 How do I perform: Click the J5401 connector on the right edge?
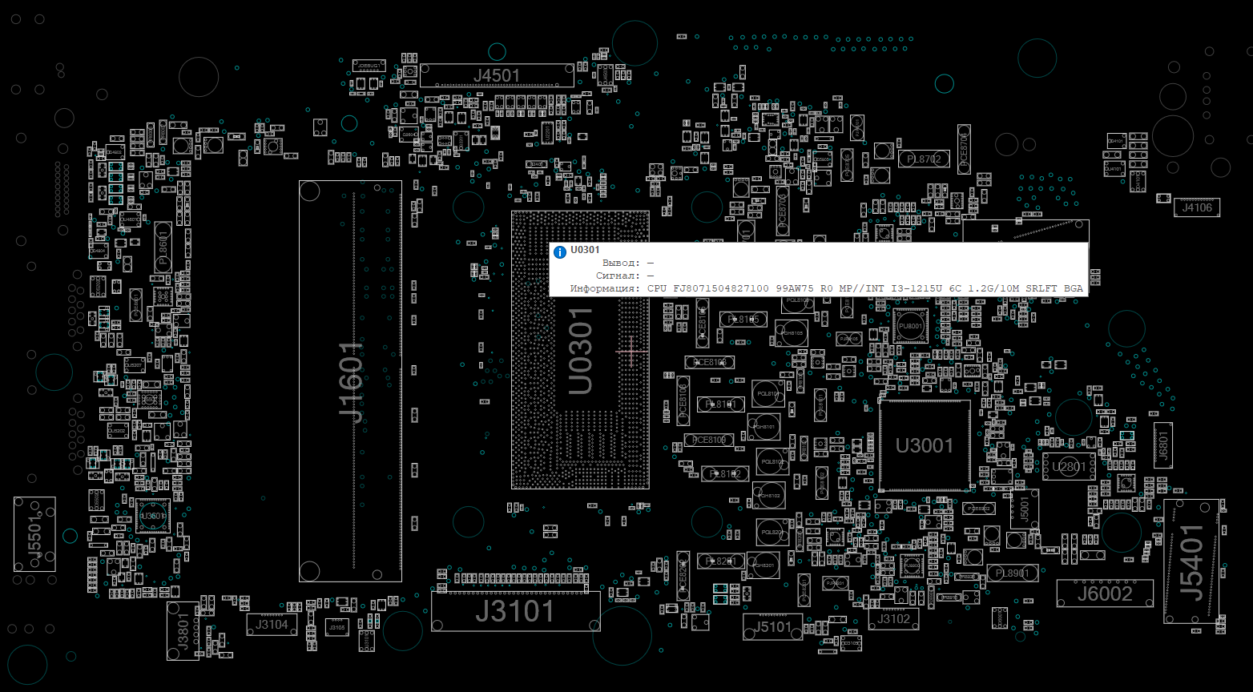(1191, 561)
